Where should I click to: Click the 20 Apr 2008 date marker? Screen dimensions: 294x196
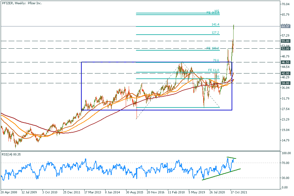(9, 193)
